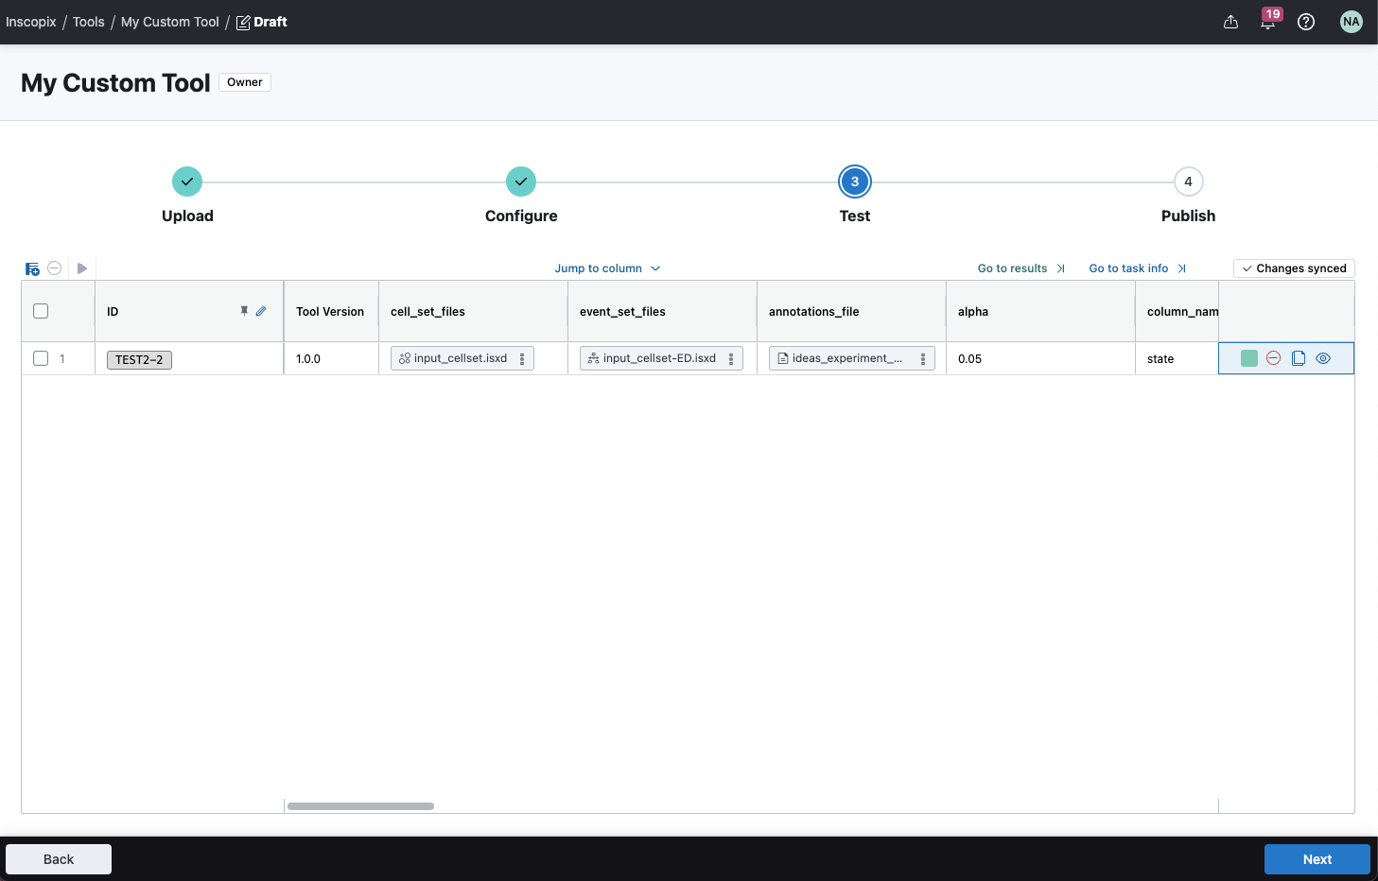
Task: Click the upload/share icon in top bar
Action: [1230, 22]
